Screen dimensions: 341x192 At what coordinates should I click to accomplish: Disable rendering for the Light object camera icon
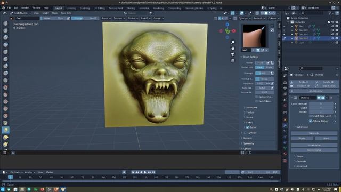click(337, 43)
